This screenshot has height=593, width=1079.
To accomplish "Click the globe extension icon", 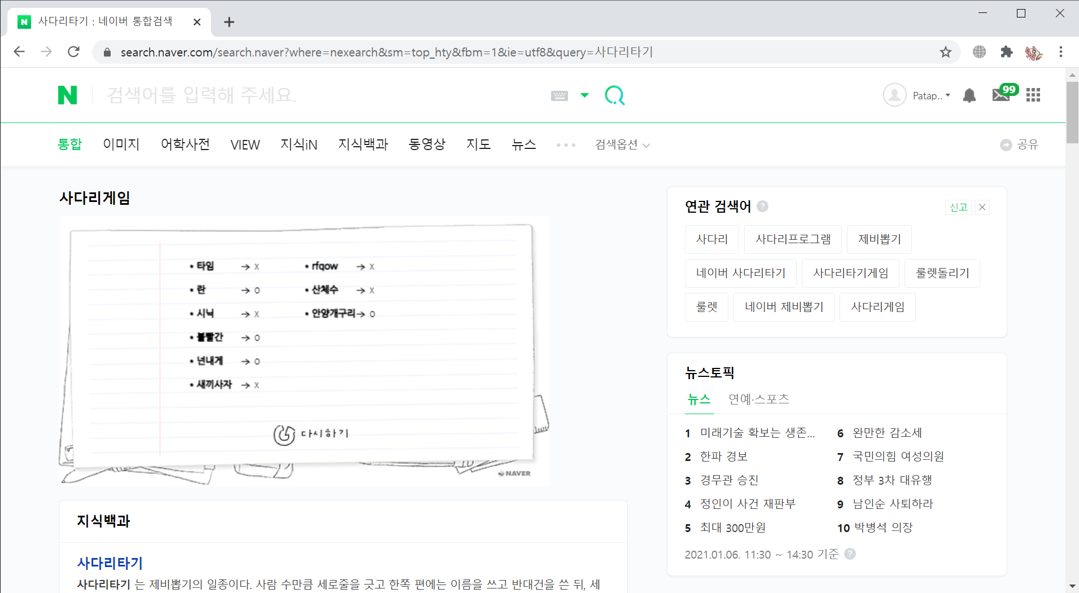I will (979, 52).
